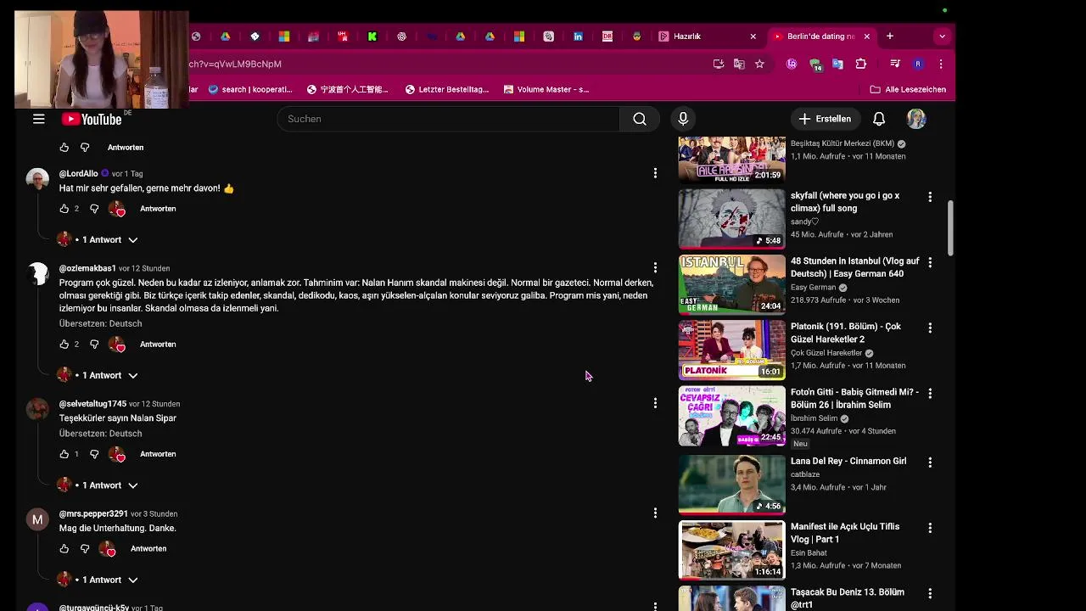Open the Platonik 191. Bölüm thumbnail
1086x611 pixels.
point(731,350)
